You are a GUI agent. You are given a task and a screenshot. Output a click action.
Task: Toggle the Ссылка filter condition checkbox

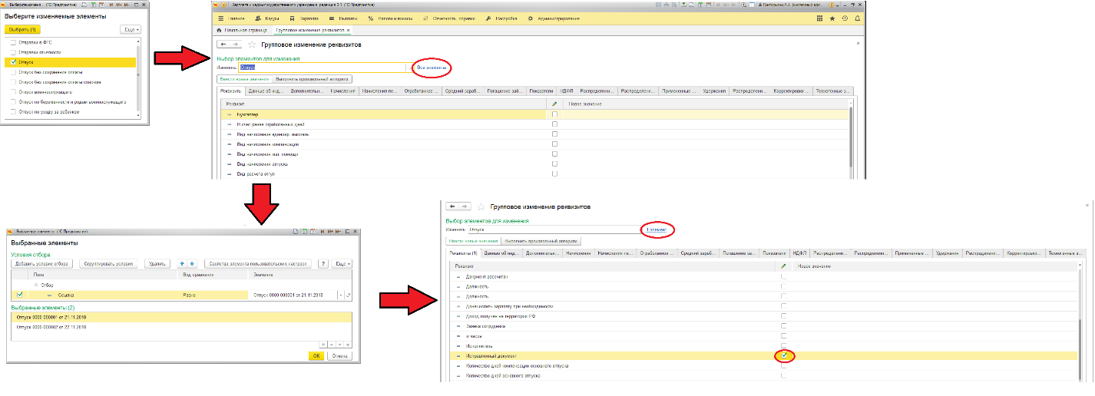coord(20,294)
